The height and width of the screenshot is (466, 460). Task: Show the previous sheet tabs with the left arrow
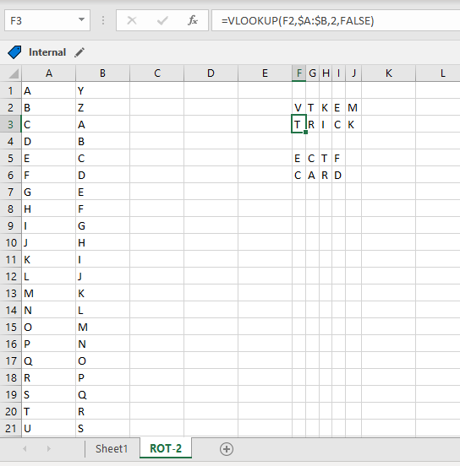tap(25, 449)
